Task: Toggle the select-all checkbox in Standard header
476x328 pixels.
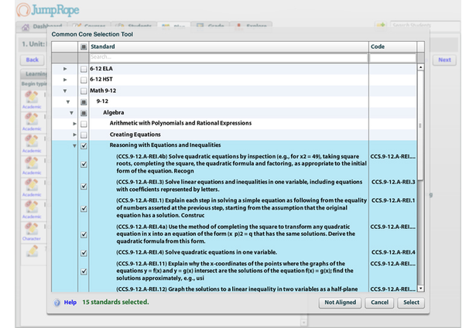Action: coord(84,46)
